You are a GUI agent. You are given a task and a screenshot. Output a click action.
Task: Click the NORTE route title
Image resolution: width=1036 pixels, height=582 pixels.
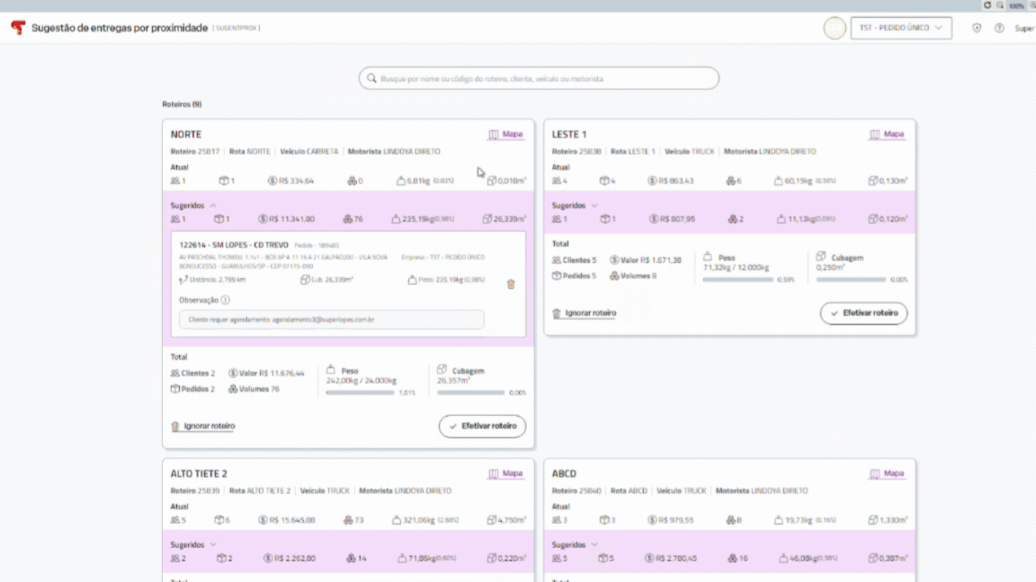click(x=185, y=134)
